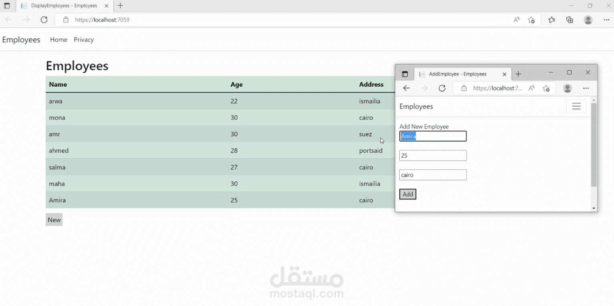Open Read Aloud in AddEmployee window

pyautogui.click(x=531, y=88)
